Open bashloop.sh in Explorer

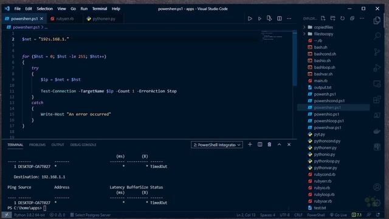(325, 68)
